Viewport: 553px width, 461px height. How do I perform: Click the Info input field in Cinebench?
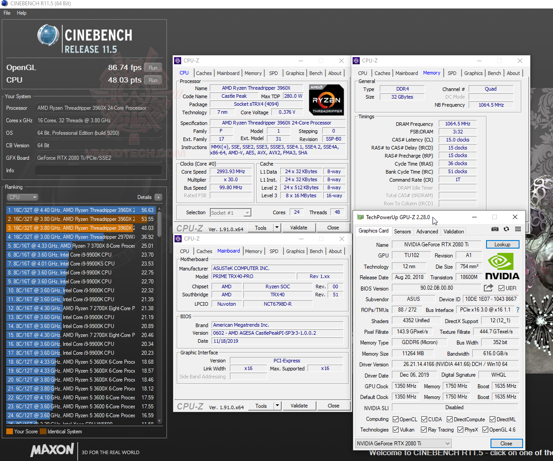(x=98, y=170)
